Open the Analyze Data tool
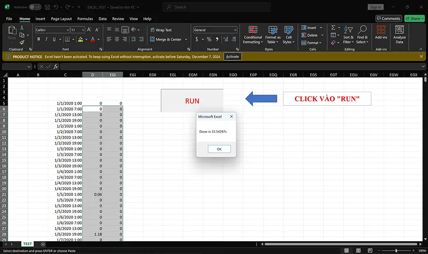 tap(399, 34)
